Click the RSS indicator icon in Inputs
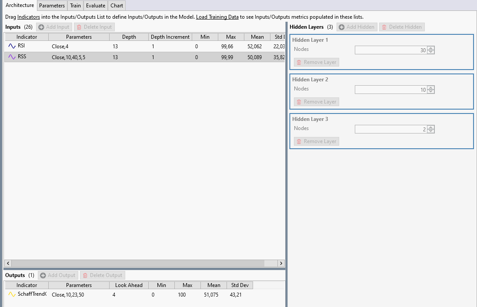Viewport: 477px width, 307px height. (11, 57)
